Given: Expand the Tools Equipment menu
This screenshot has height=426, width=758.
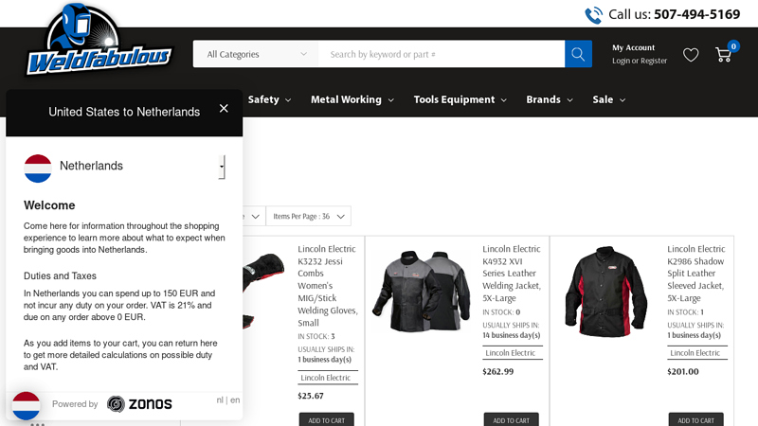Looking at the screenshot, I should [460, 99].
